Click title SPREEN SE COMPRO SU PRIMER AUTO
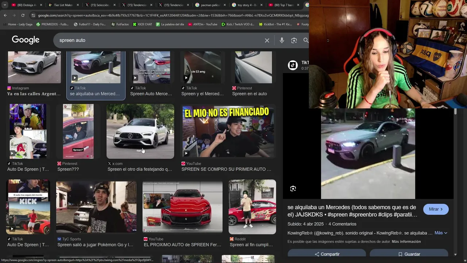Image resolution: width=467 pixels, height=263 pixels. click(226, 169)
